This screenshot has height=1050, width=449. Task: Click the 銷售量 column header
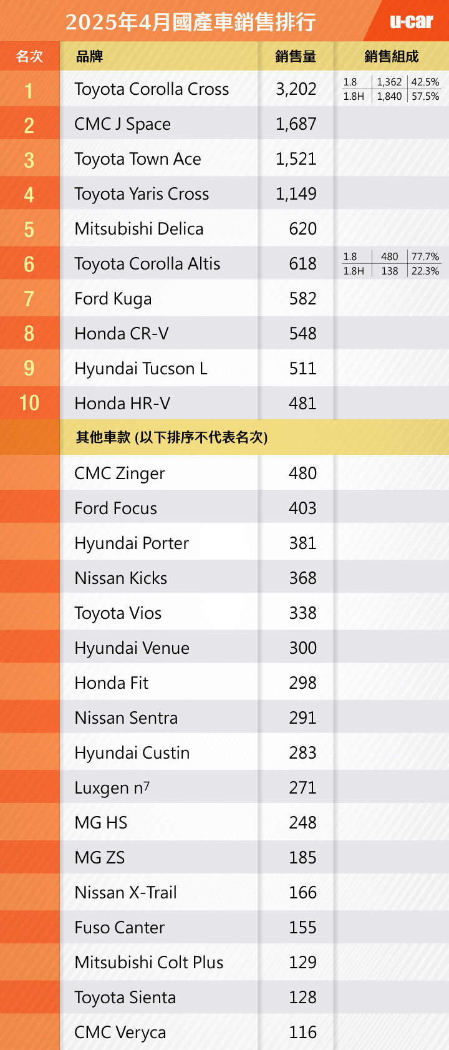296,56
